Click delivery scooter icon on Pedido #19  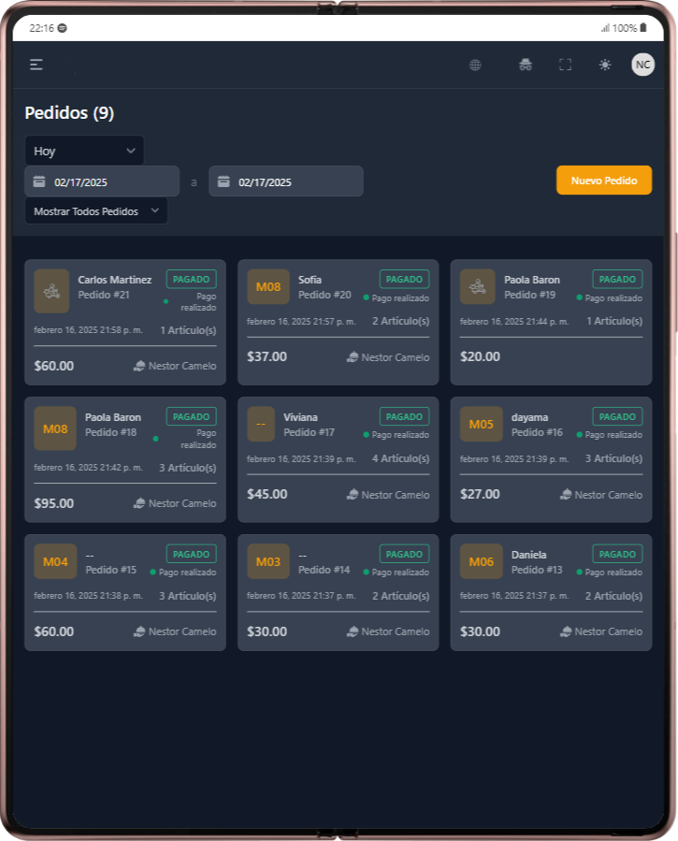[x=477, y=287]
